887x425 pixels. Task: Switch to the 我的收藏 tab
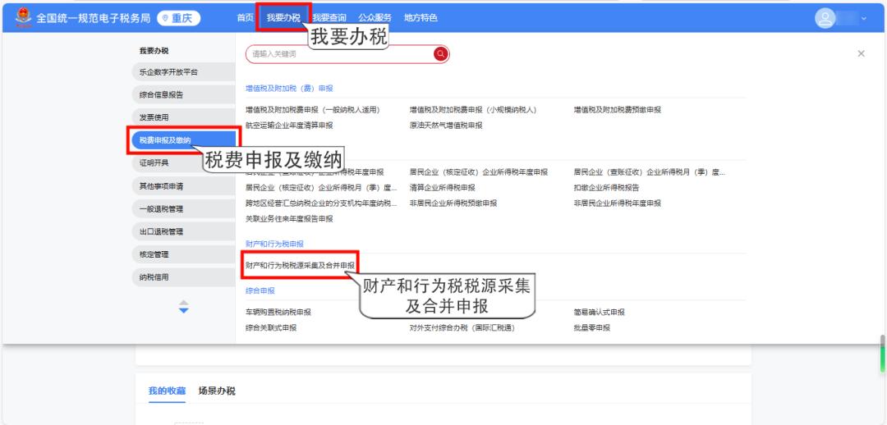(167, 391)
